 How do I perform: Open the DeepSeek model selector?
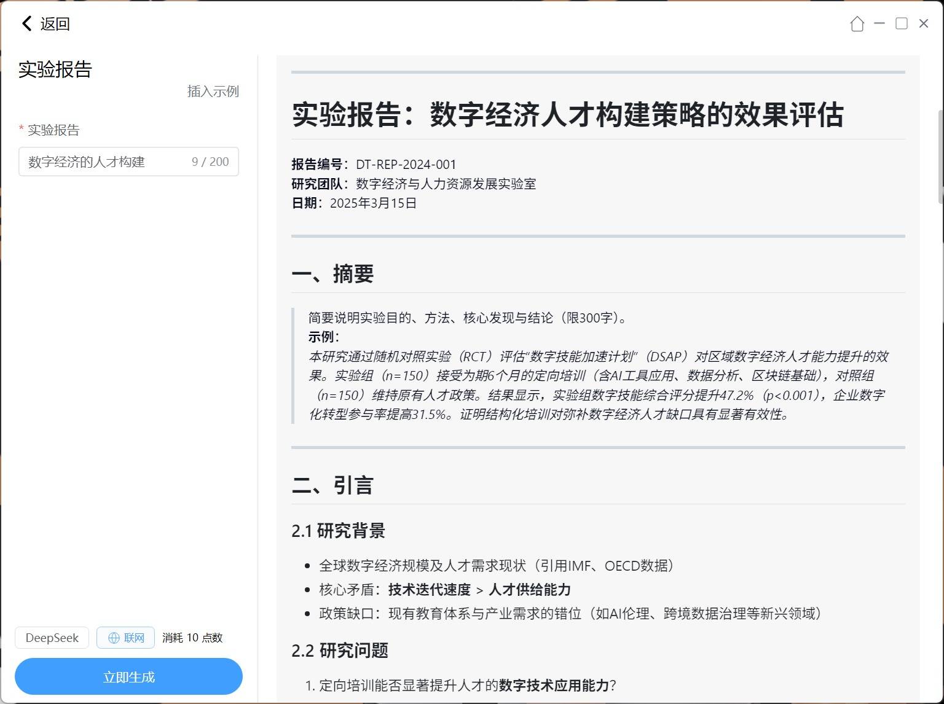(52, 638)
